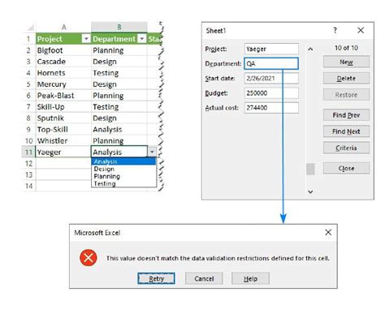This screenshot has height=318, width=385.
Task: Click the data form scrollbar thumb
Action: point(310,169)
